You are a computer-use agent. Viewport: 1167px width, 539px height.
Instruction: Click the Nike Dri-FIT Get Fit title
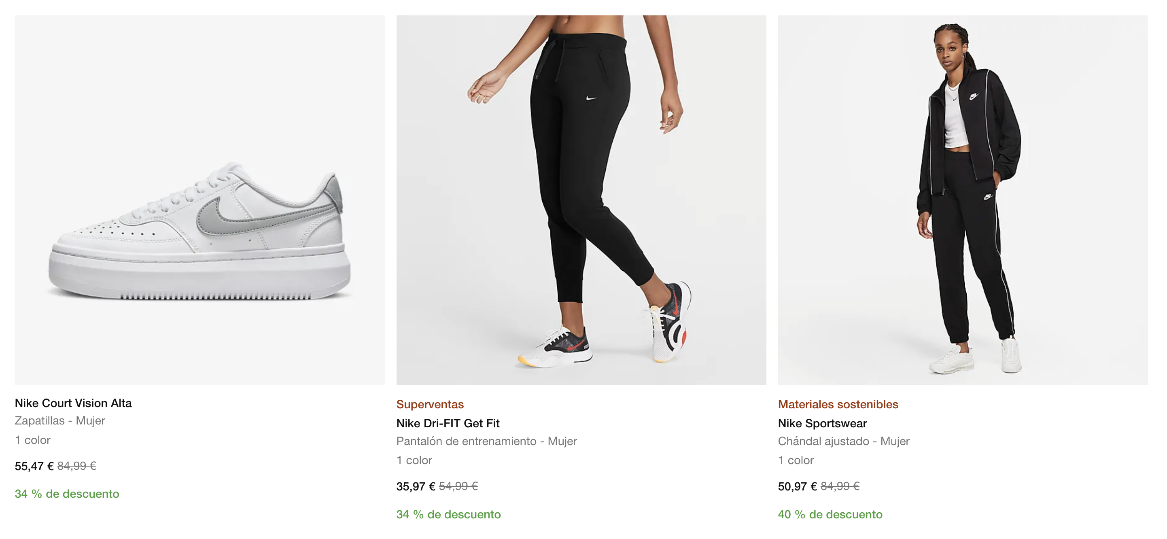448,423
